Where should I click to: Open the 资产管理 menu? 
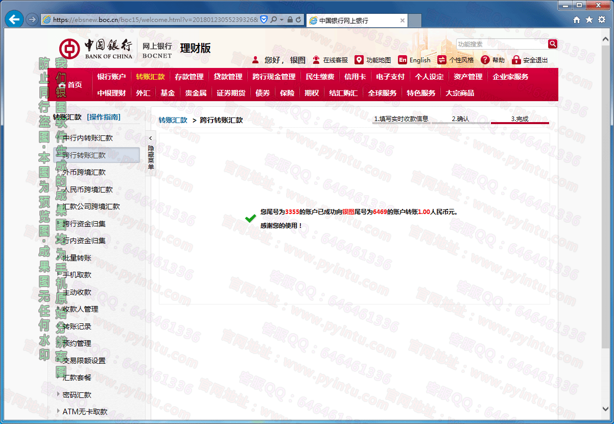click(x=468, y=77)
